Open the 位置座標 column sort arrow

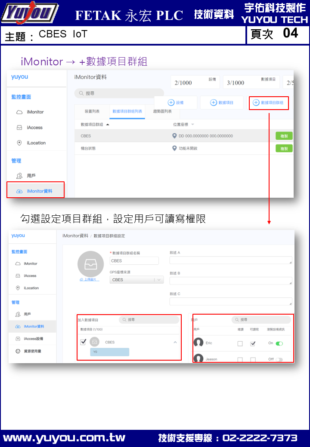pos(192,125)
